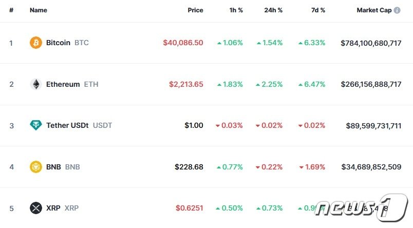Click the Bitcoin coin logo icon

tap(36, 43)
